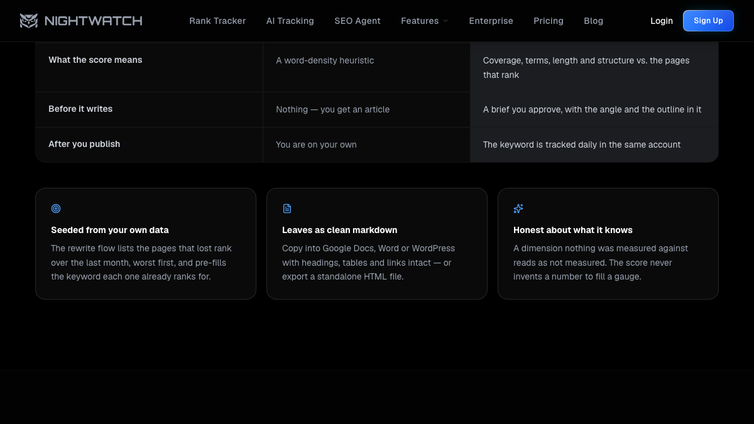Open the Pricing page
Image resolution: width=754 pixels, height=424 pixels.
point(549,21)
